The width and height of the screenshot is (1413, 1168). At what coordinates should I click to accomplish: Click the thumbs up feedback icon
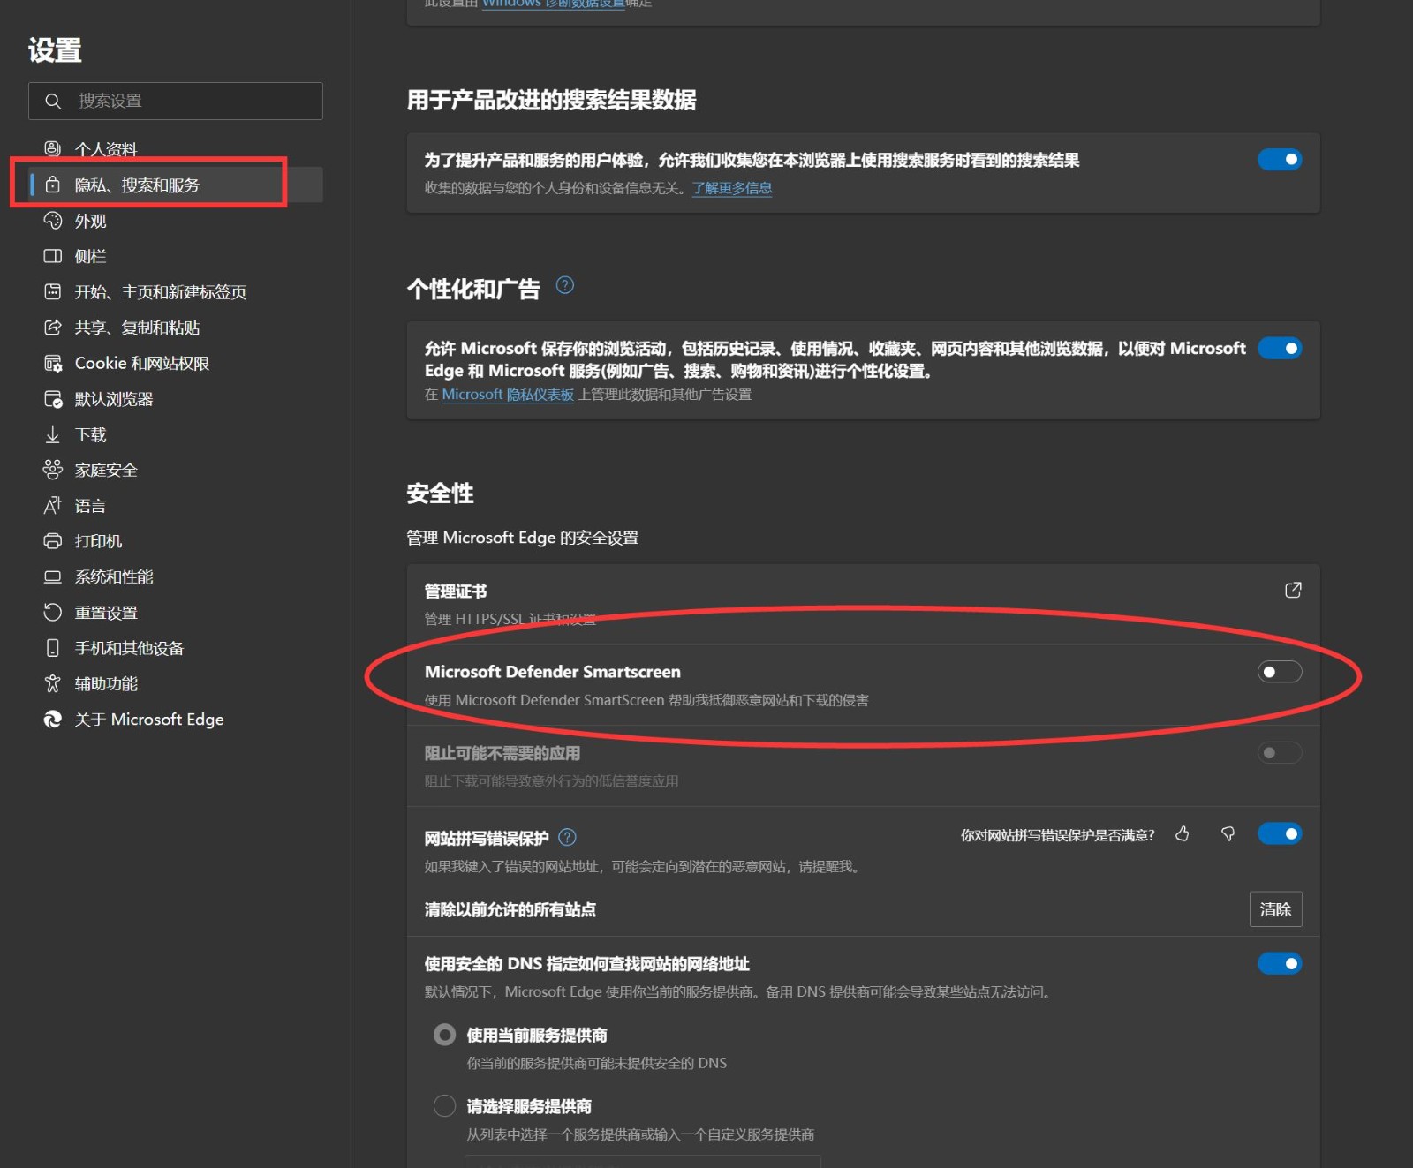tap(1183, 834)
